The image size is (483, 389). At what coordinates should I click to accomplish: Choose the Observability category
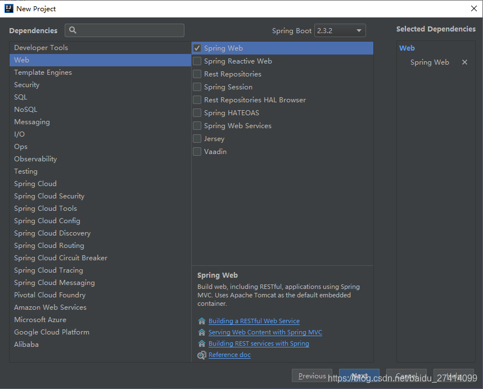(x=101, y=159)
